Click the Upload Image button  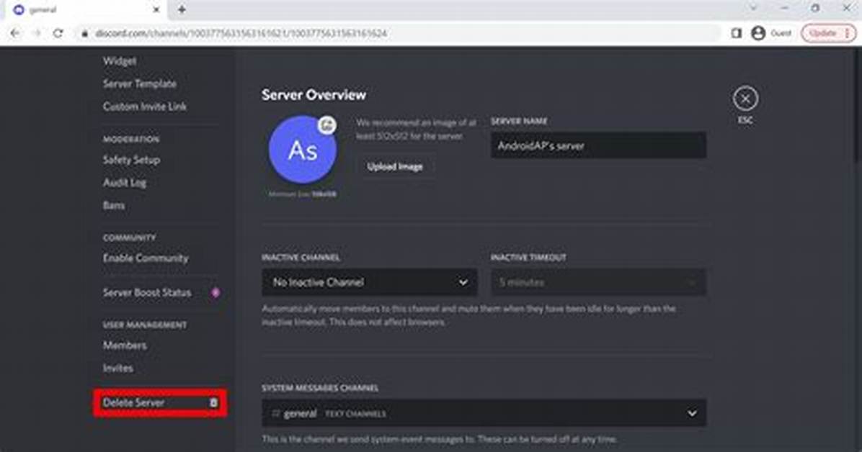[x=395, y=166]
